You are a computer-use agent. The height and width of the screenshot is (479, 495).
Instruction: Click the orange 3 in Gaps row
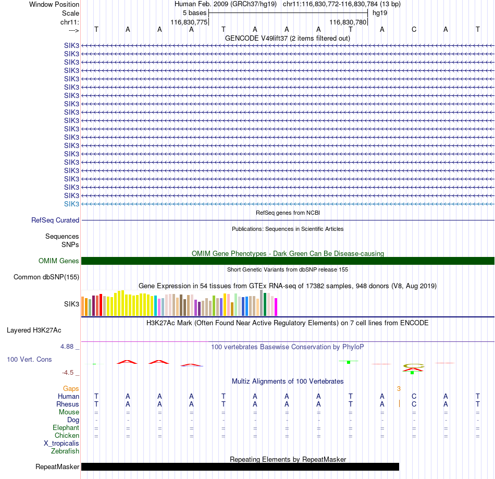point(399,389)
